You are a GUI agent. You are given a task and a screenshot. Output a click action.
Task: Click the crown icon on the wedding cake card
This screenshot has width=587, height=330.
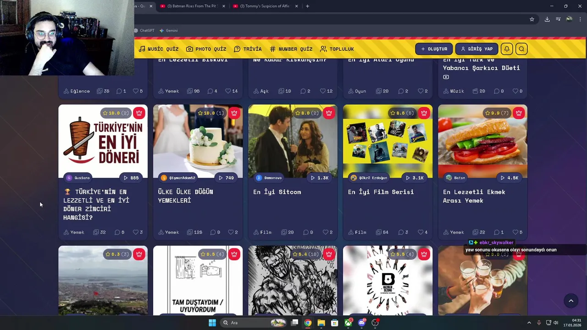234,113
